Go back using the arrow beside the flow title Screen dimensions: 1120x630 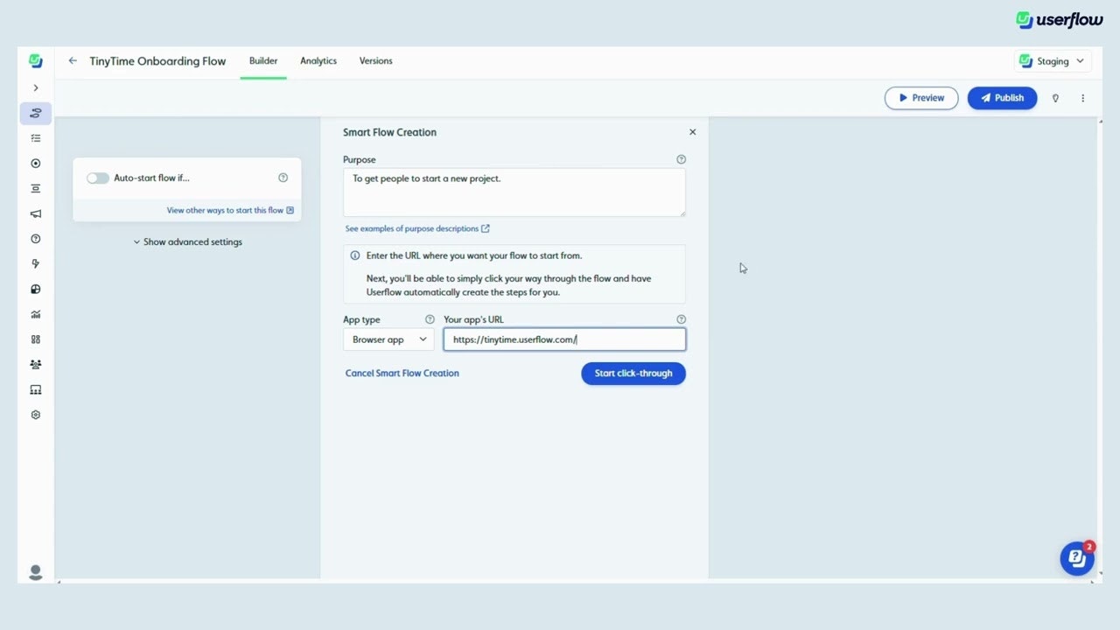click(73, 61)
